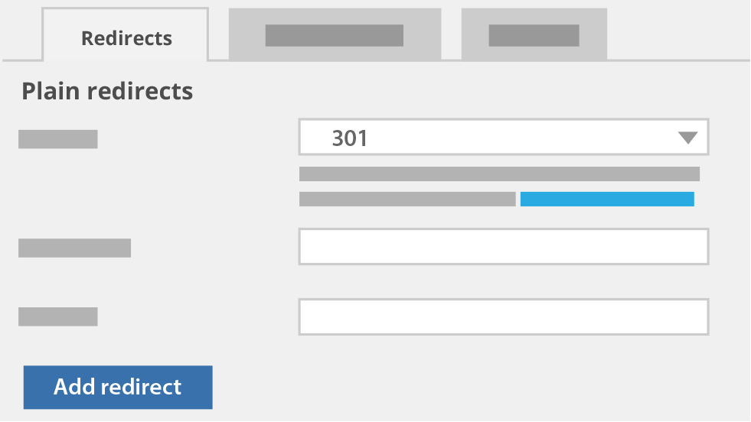The width and height of the screenshot is (751, 422).
Task: Focus the bottom empty text input field
Action: [x=504, y=316]
